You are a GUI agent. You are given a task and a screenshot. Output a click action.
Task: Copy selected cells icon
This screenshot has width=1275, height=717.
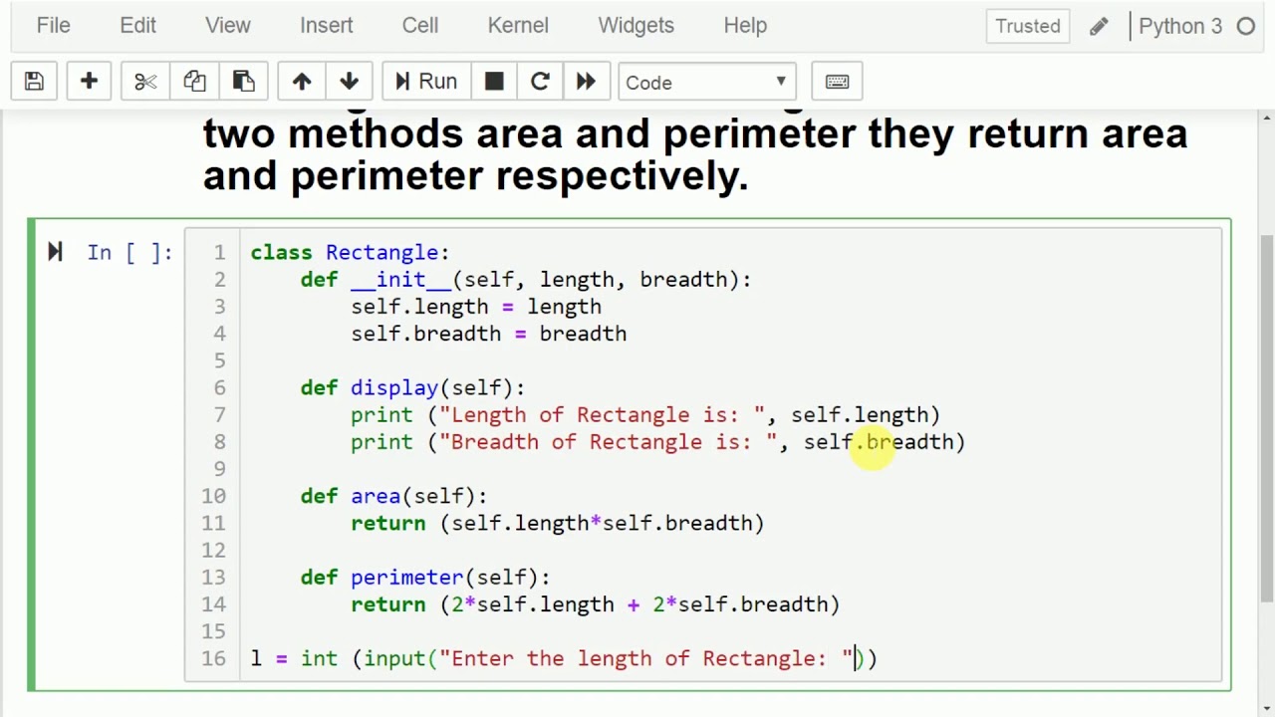[194, 82]
